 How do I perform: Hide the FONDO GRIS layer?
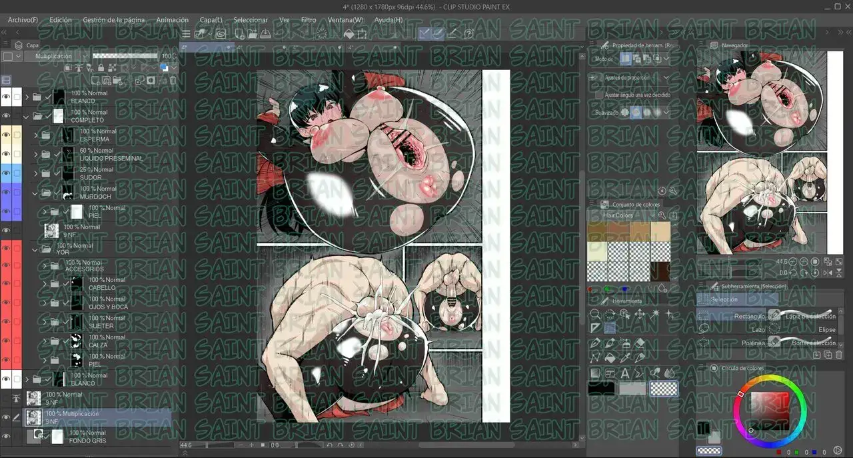tap(6, 437)
